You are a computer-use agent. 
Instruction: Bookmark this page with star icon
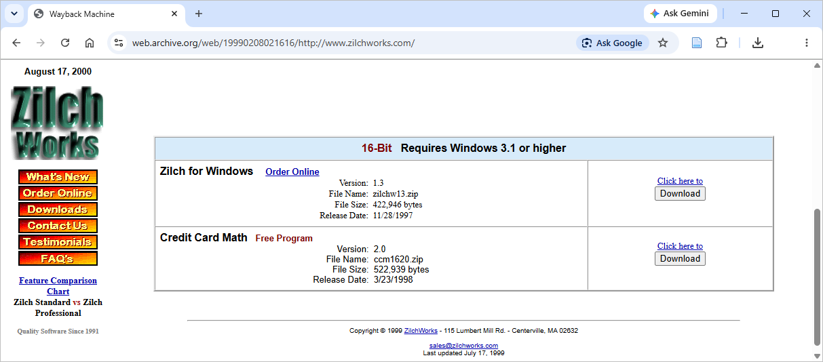click(663, 43)
